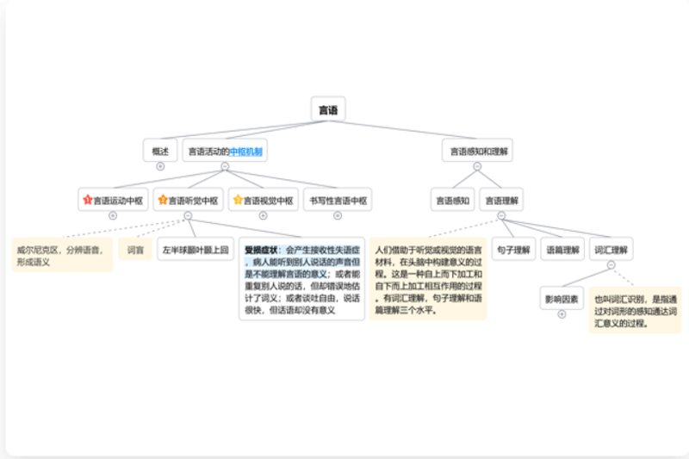Collapse the 词汇理解 branch
This screenshot has height=459, width=689.
tap(611, 265)
